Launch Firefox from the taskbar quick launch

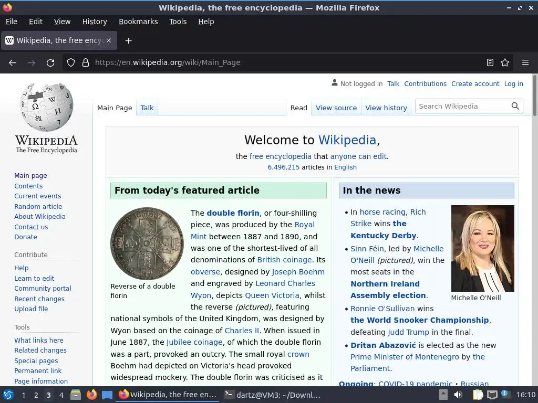[x=91, y=395]
